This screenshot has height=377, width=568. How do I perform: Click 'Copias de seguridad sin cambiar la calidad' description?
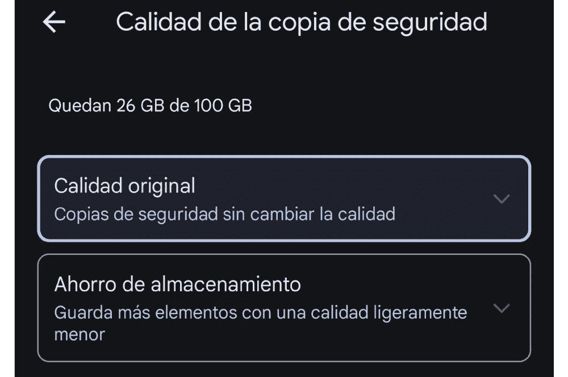[224, 215]
